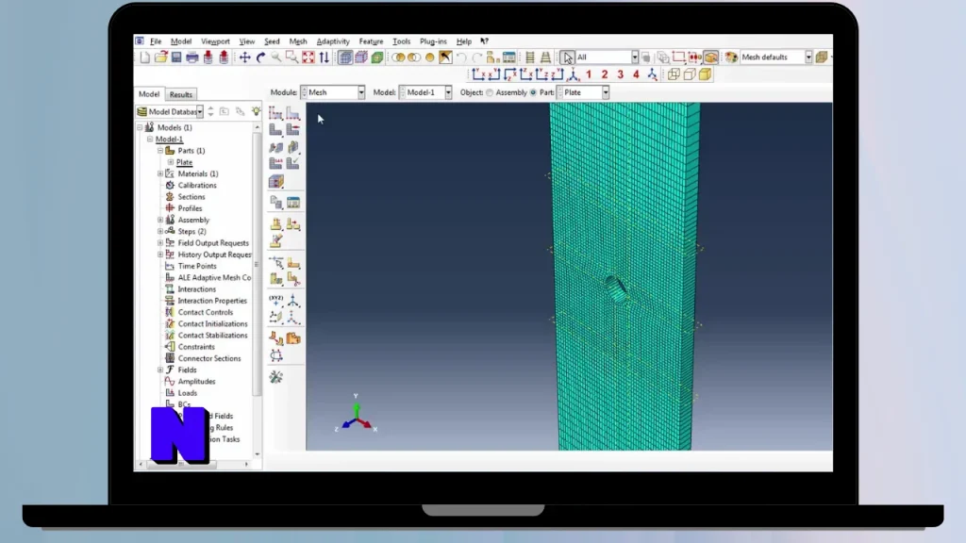Screen dimensions: 966x543
Task: Apply custom view 2
Action: pos(605,74)
